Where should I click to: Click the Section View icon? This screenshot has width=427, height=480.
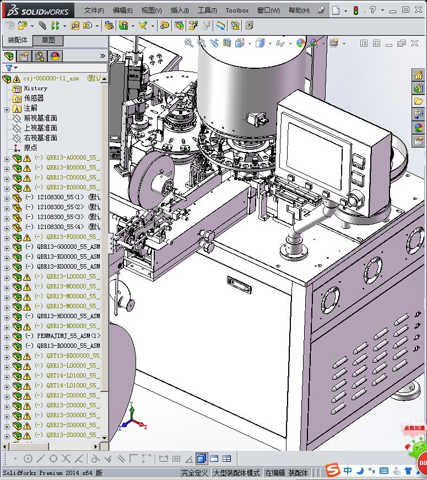[x=226, y=43]
